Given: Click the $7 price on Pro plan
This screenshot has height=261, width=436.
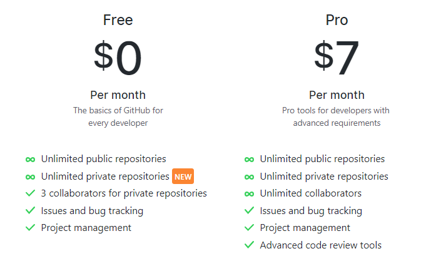Looking at the screenshot, I should pos(337,58).
